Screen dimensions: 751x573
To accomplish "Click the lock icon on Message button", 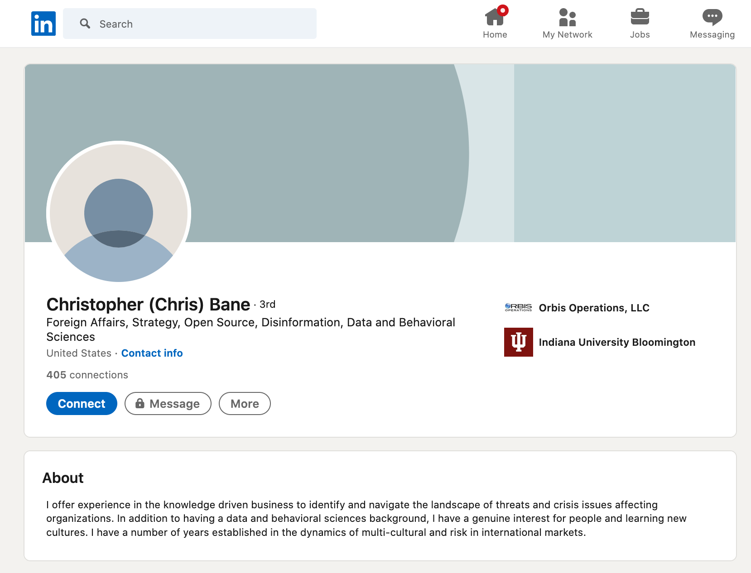I will pos(140,403).
